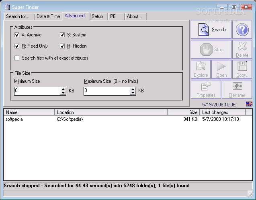Viewport: 256px width, 200px height.
Task: Click the Rename abc icon button
Action: click(237, 89)
